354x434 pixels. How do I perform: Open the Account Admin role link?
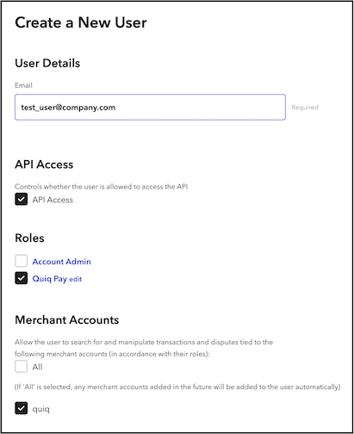click(x=61, y=262)
